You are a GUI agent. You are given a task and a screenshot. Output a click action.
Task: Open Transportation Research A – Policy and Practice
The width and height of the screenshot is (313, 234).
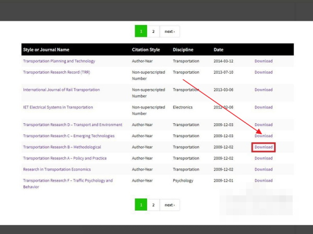click(65, 158)
